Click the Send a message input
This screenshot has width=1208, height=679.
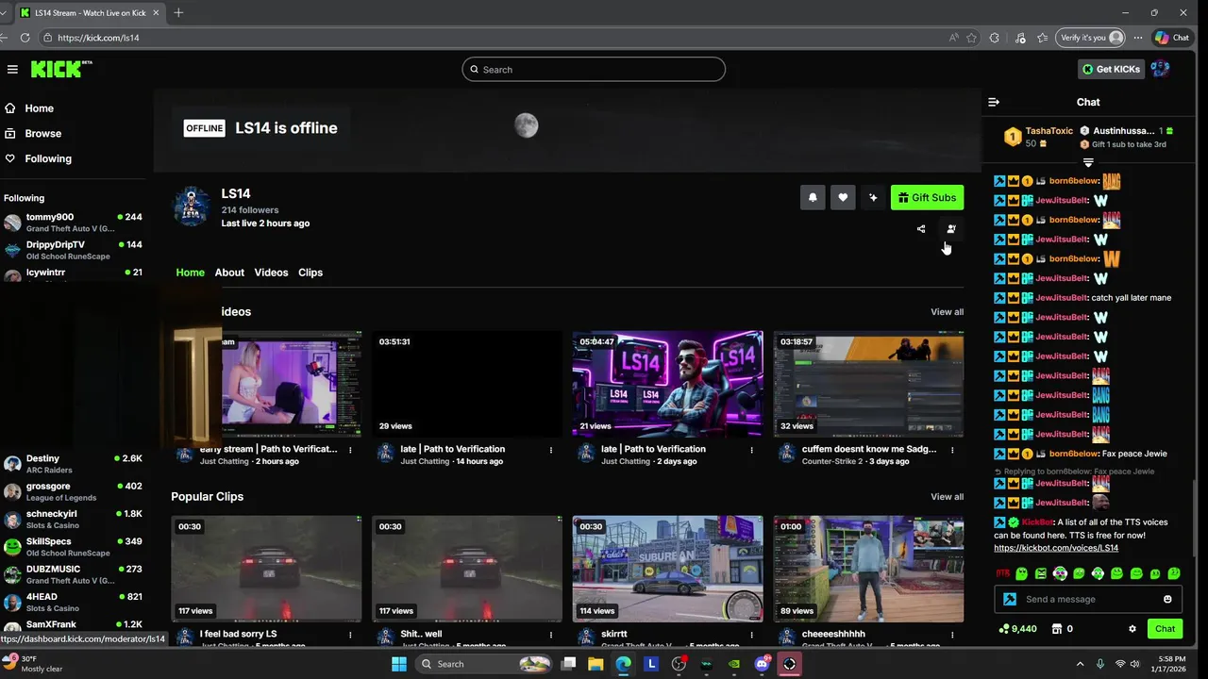click(1089, 599)
